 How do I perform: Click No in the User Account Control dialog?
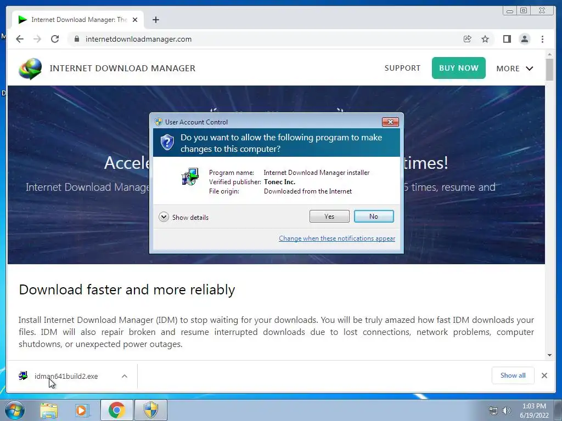pyautogui.click(x=373, y=216)
